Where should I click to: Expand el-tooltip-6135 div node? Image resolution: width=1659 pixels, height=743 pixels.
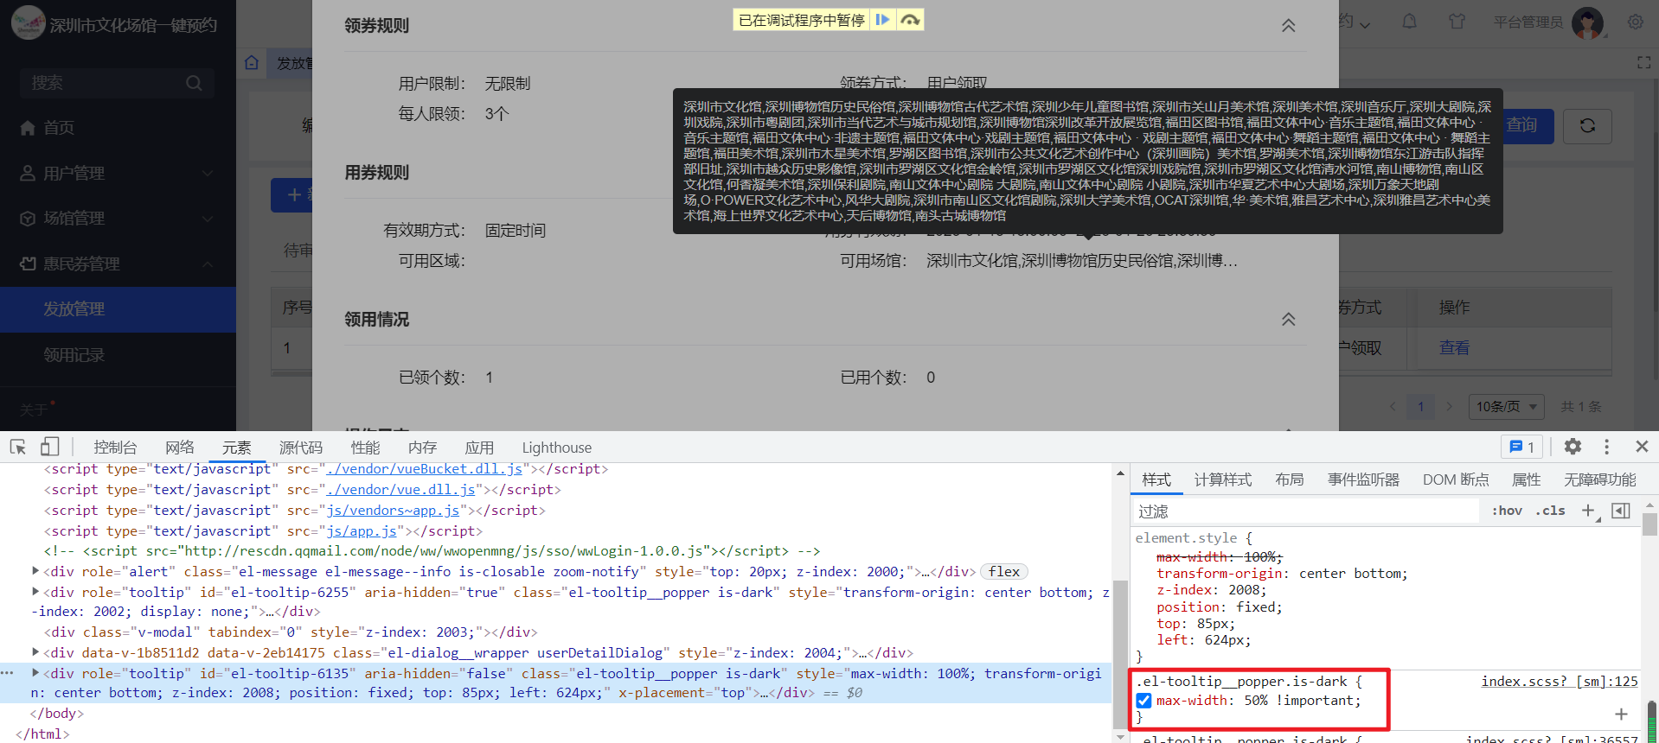pos(35,673)
